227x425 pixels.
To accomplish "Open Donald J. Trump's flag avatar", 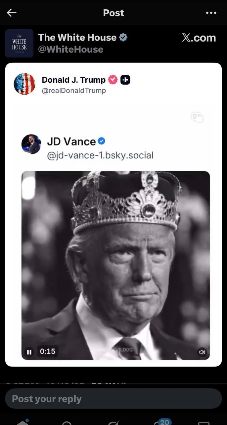I will tap(24, 84).
